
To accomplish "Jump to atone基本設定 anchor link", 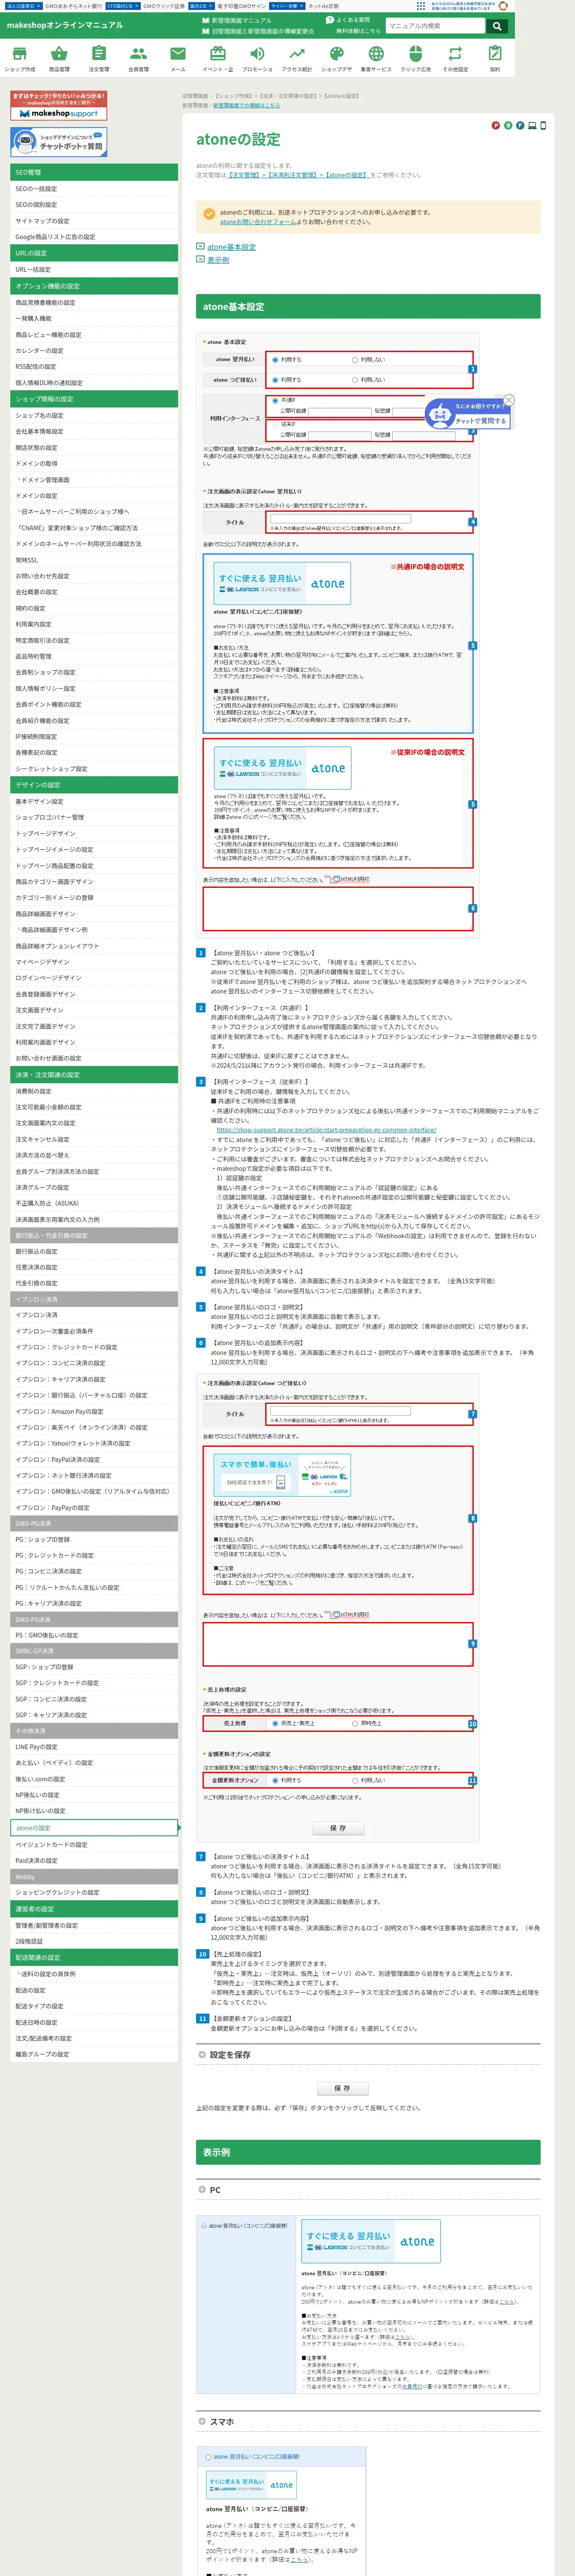I will point(231,247).
